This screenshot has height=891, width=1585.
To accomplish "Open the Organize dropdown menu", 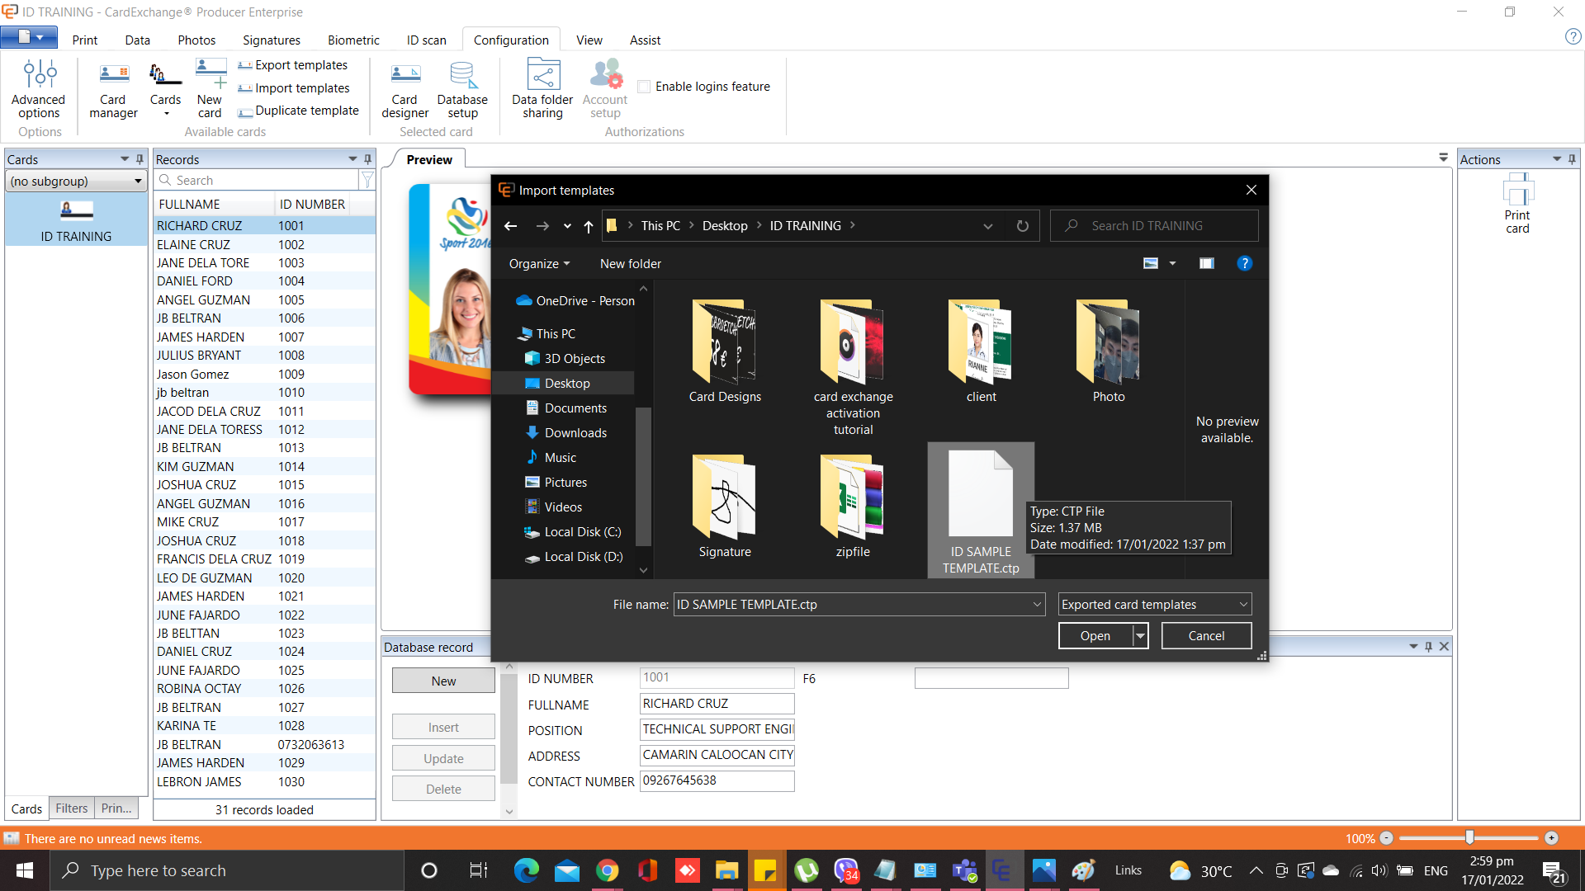I will (539, 264).
